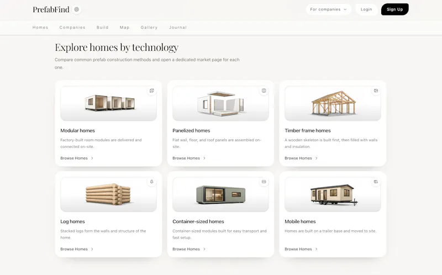Click the green container home image
The image size is (442, 275).
coord(220,194)
